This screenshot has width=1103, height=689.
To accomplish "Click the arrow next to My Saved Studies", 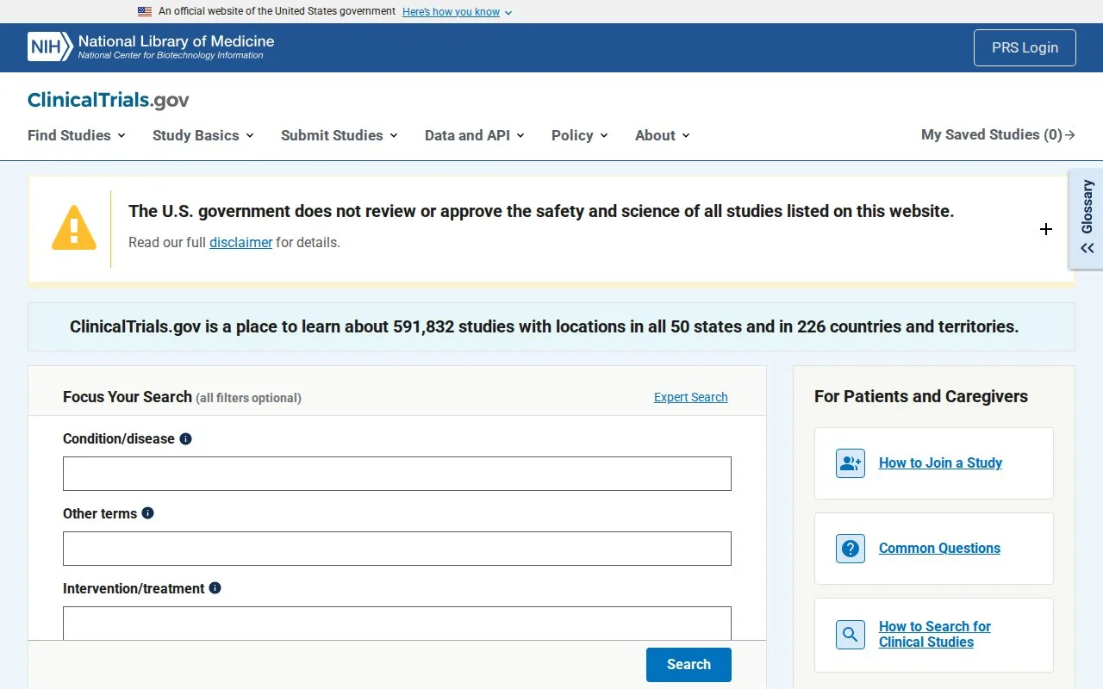I will coord(1070,134).
